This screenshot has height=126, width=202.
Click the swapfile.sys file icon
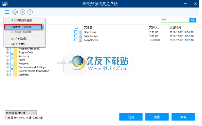coord(80,40)
